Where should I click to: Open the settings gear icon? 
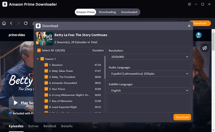click(x=189, y=4)
